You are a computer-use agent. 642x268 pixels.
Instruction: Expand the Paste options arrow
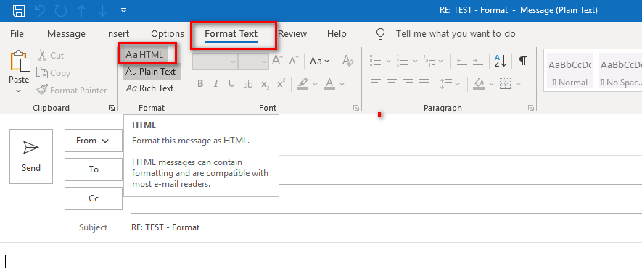19,91
